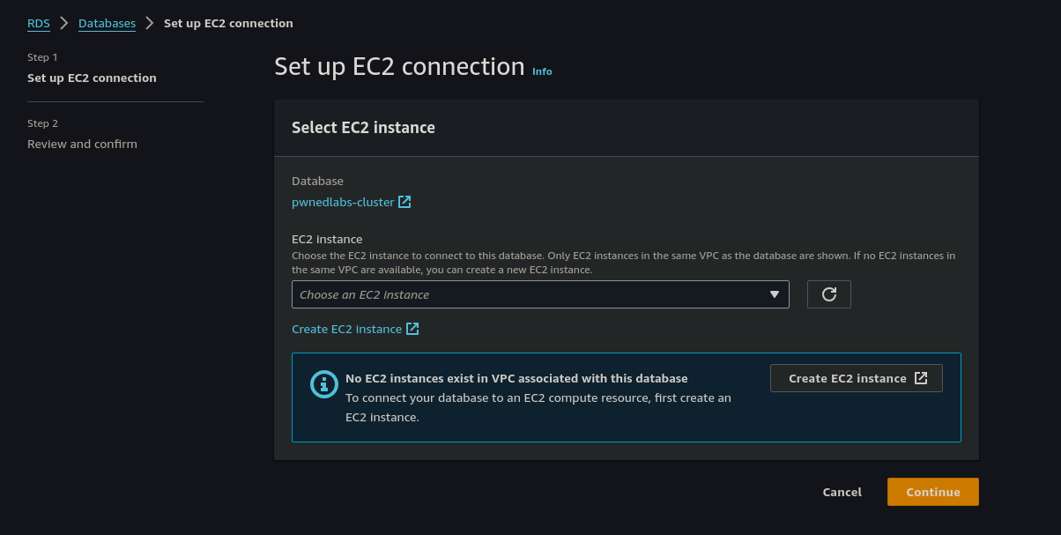The width and height of the screenshot is (1061, 535).
Task: Click the Info link beside the page title
Action: (x=542, y=71)
